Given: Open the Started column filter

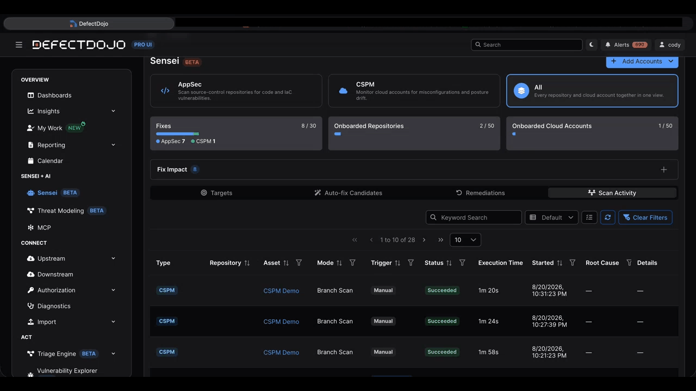Looking at the screenshot, I should (x=573, y=263).
